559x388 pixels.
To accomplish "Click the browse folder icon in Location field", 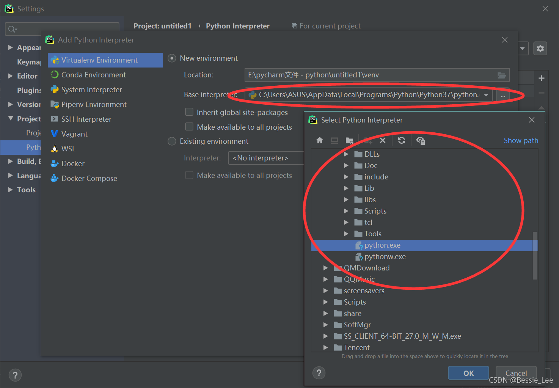I will point(502,75).
